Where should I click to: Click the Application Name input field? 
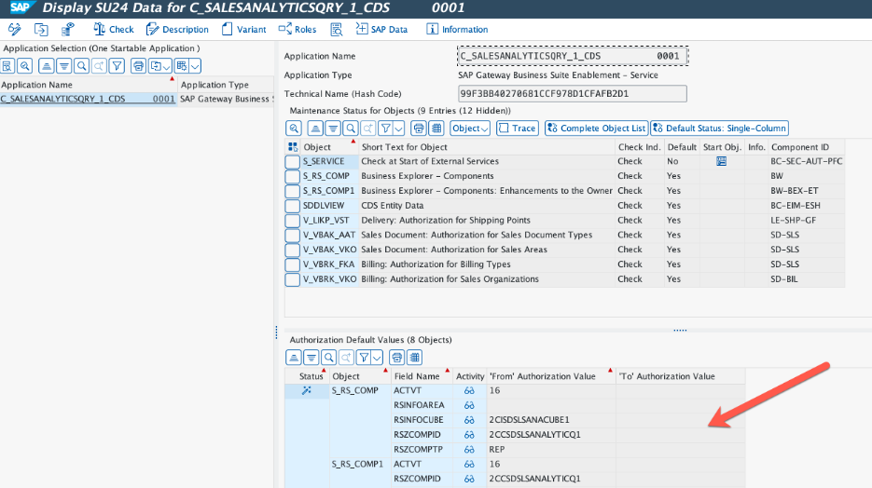pyautogui.click(x=573, y=57)
